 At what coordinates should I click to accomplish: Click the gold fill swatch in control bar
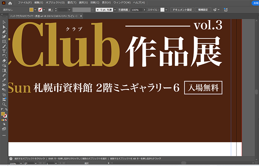31,10
